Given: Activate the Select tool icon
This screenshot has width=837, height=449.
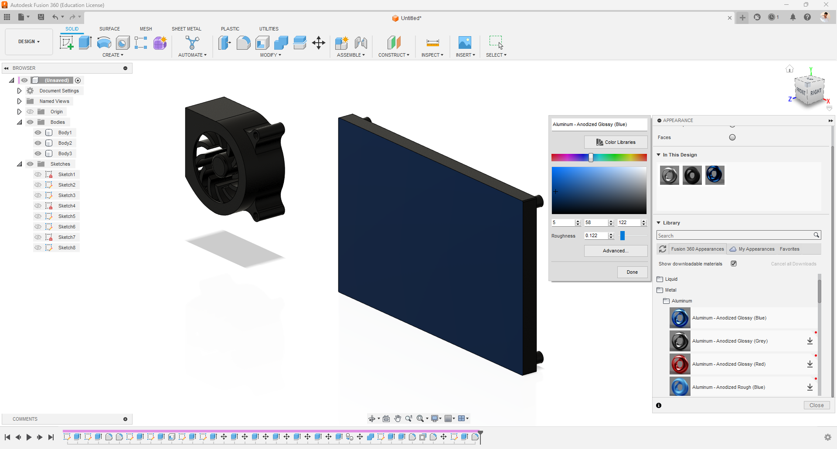Looking at the screenshot, I should (496, 43).
